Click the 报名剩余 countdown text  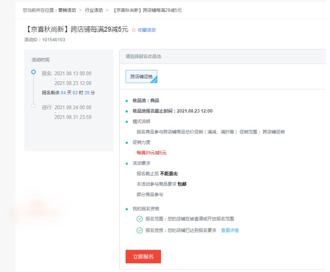[68, 92]
